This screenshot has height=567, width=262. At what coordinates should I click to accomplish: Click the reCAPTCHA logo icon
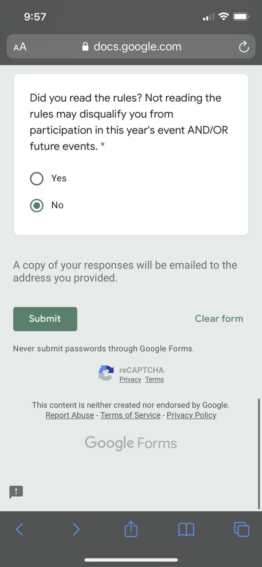106,373
